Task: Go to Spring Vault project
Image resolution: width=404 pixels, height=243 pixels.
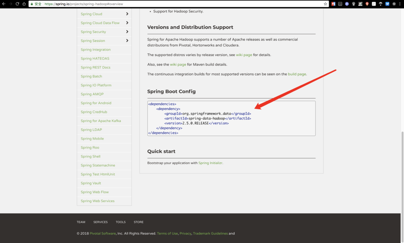Action: pyautogui.click(x=90, y=183)
